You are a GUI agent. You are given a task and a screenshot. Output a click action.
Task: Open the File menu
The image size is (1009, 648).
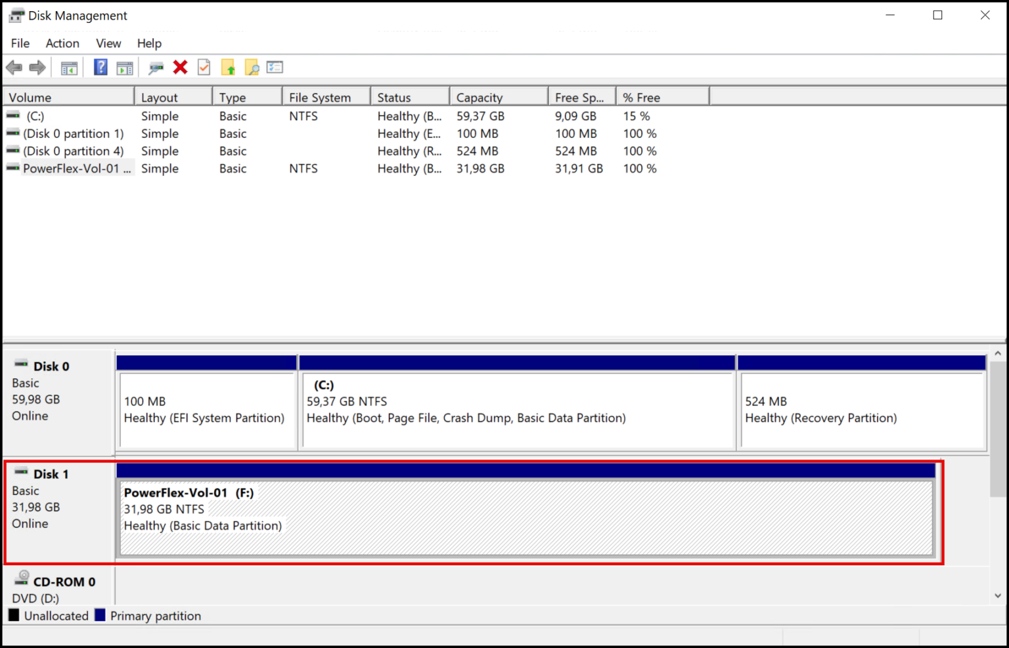[20, 43]
